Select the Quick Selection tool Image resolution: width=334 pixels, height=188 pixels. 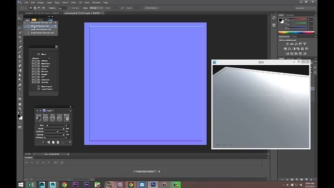click(20, 32)
